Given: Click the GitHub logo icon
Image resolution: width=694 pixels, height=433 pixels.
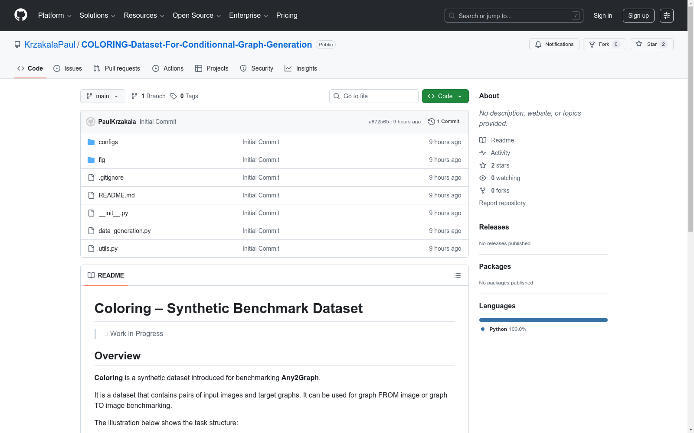Looking at the screenshot, I should [x=21, y=15].
